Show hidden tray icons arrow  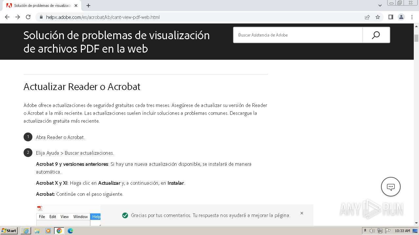coord(365,231)
